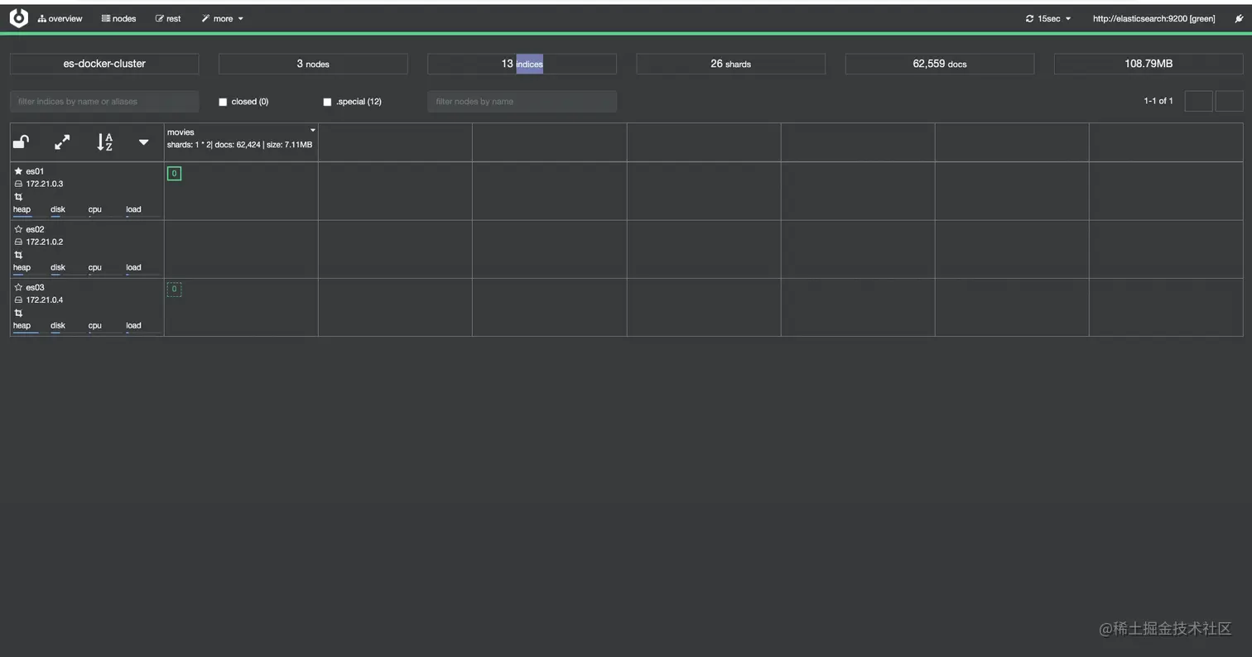Click the 172.21.0.4 IP address
Viewport: 1252px width, 657px height.
point(45,300)
